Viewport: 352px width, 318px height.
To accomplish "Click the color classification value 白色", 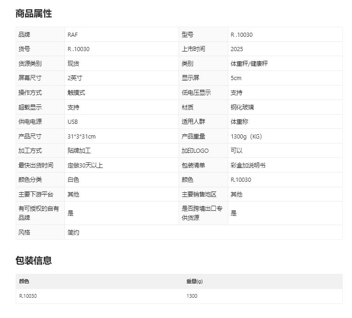I will 73,179.
